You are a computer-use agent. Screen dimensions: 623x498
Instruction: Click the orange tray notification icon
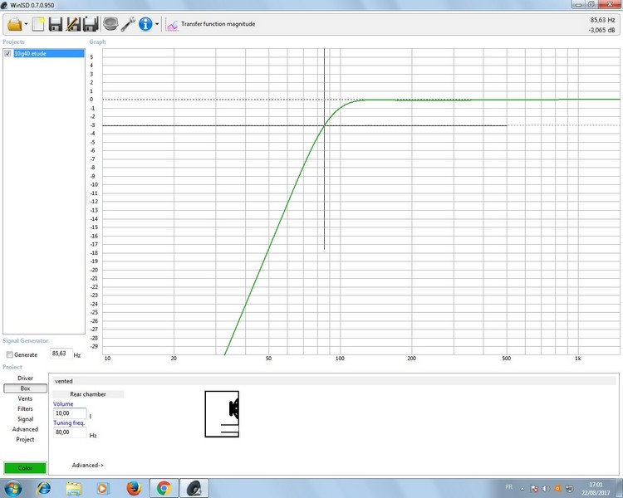558,489
